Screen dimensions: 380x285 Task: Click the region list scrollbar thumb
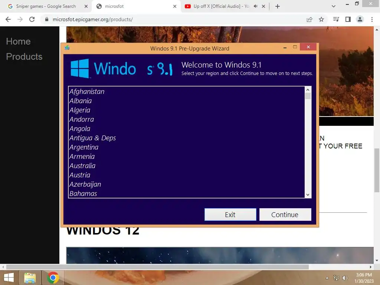(308, 96)
